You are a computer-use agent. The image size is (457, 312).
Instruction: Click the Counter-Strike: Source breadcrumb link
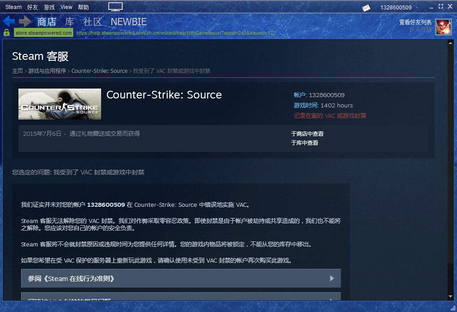click(x=99, y=71)
